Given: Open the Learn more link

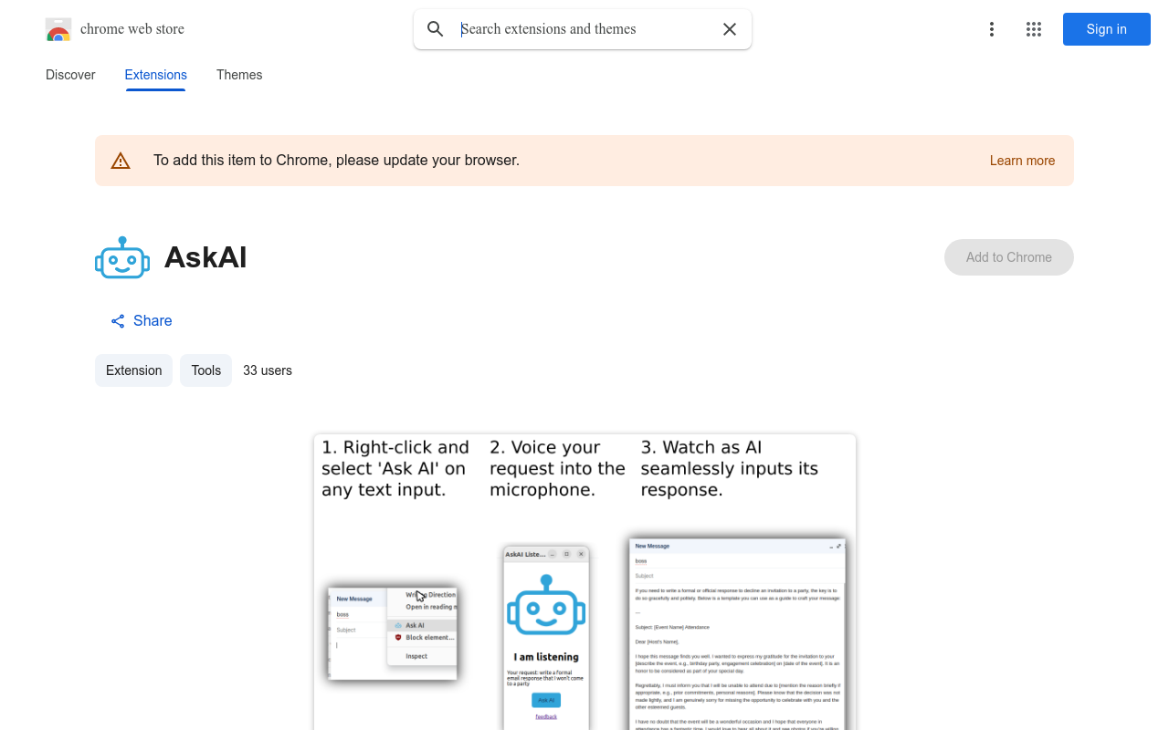Looking at the screenshot, I should (1022, 161).
